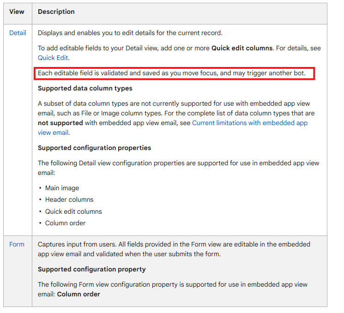The image size is (344, 313).
Task: Click the Supported data column types heading
Action: 85,88
